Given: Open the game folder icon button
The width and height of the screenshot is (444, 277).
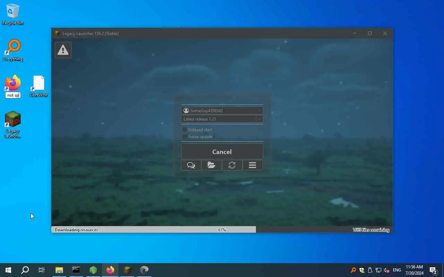Looking at the screenshot, I should (212, 165).
